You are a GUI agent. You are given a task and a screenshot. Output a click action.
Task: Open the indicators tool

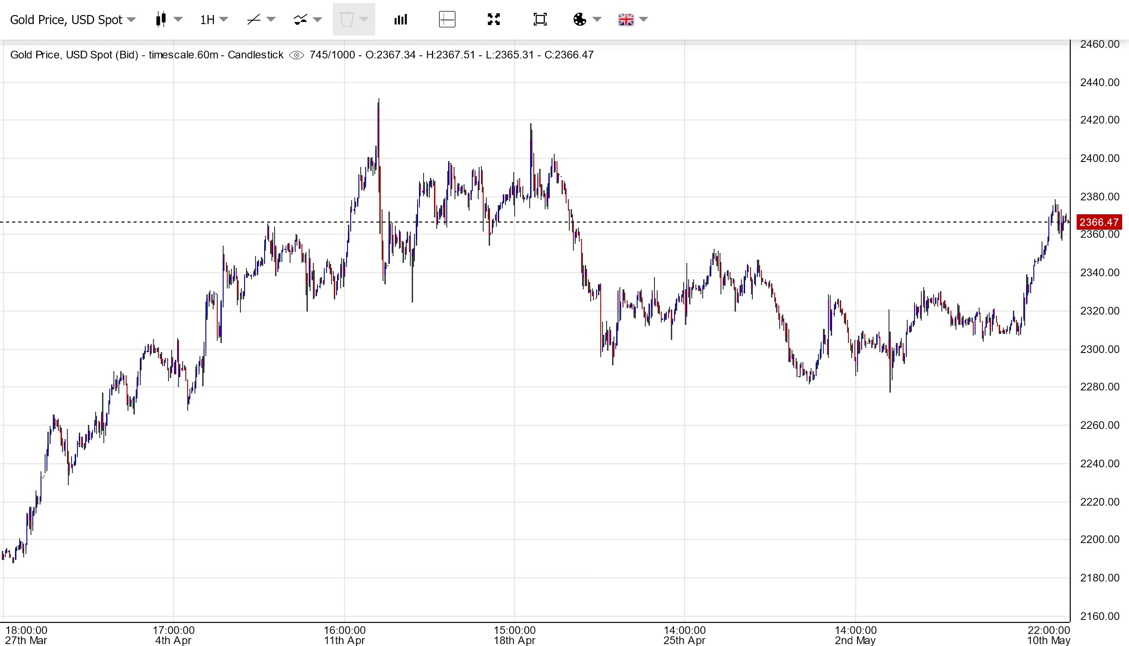tap(301, 20)
